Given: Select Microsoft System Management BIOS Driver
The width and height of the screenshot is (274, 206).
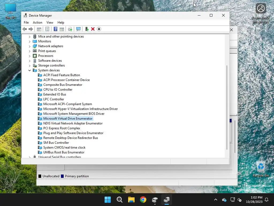Looking at the screenshot, I should [x=74, y=114].
